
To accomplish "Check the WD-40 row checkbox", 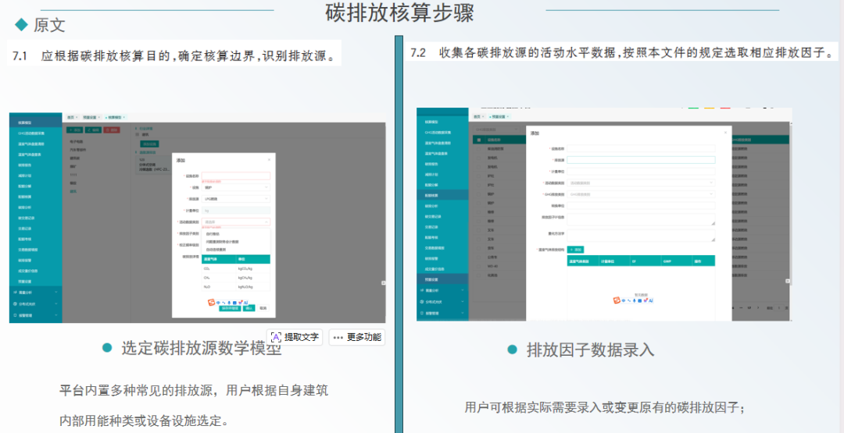I will [x=478, y=266].
